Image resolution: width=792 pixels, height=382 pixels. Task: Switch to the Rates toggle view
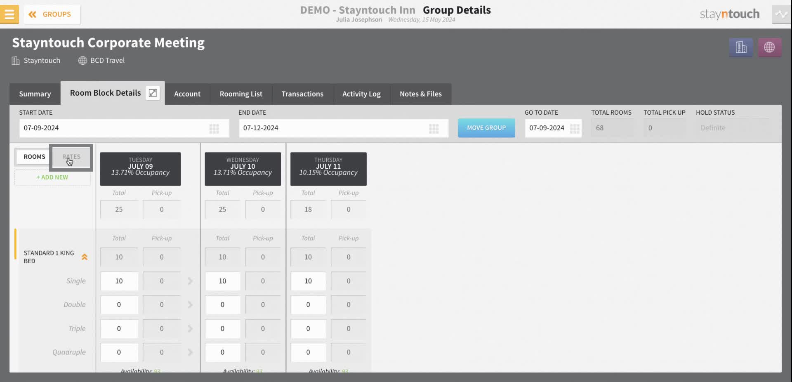tap(71, 157)
